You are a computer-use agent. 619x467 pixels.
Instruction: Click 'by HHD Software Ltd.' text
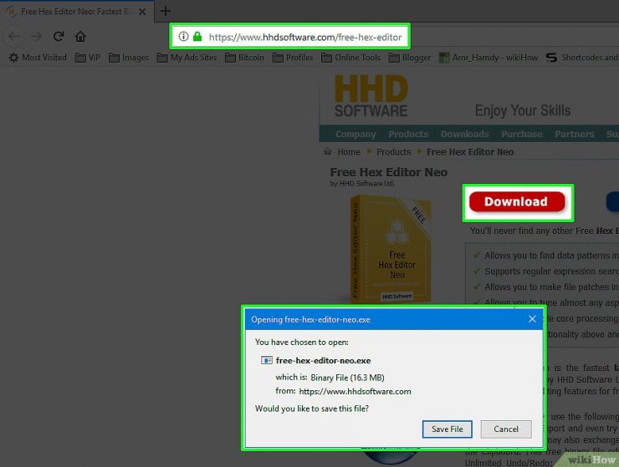(362, 184)
